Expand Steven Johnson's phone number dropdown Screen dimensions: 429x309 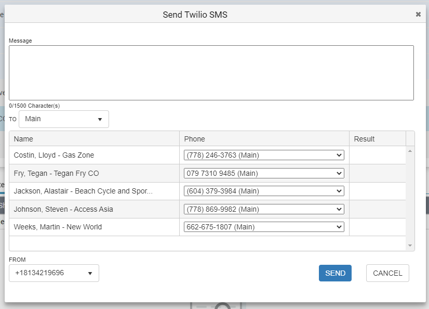click(x=264, y=209)
